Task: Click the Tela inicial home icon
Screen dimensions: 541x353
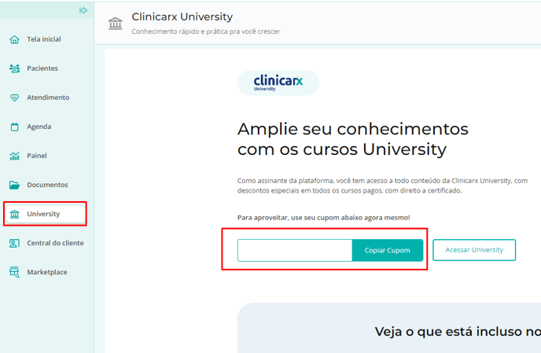Action: click(14, 39)
